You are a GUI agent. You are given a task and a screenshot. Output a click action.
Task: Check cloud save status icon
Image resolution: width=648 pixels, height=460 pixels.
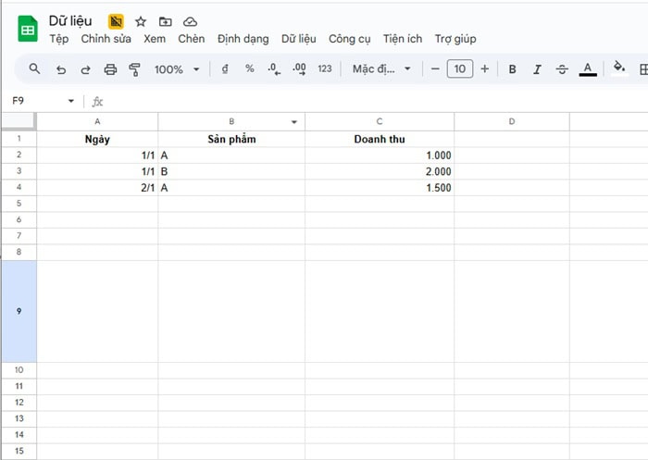(190, 21)
